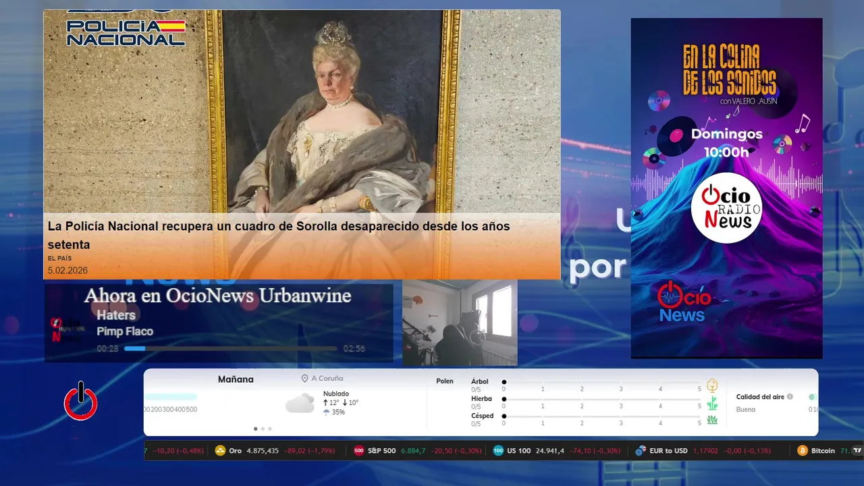864x486 pixels.
Task: Click the red power logo icon
Action: (81, 400)
